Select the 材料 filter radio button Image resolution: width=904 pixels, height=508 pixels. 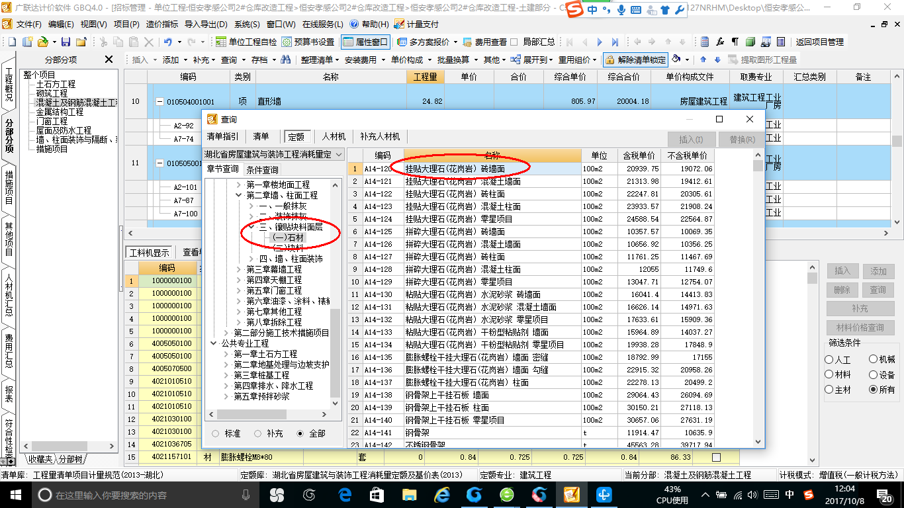pos(829,374)
